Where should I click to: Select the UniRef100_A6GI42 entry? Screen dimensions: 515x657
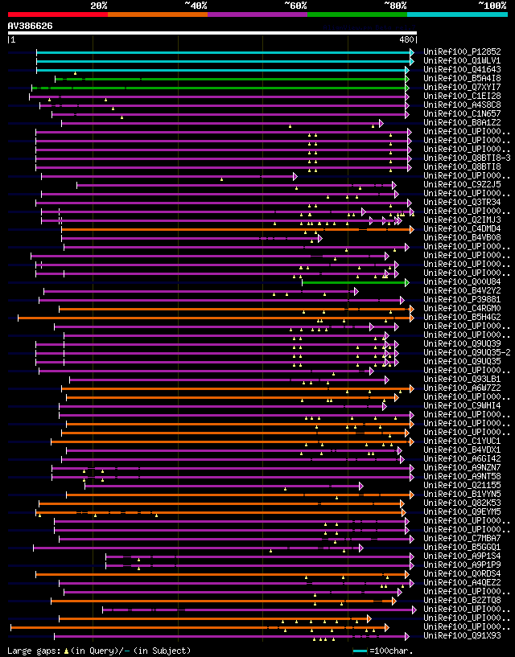[x=462, y=459]
